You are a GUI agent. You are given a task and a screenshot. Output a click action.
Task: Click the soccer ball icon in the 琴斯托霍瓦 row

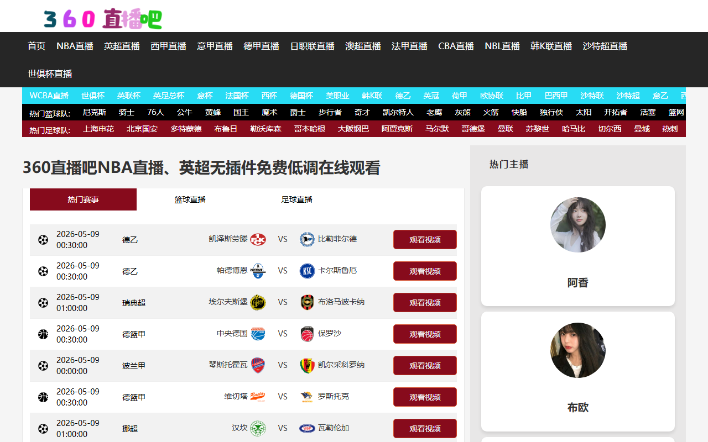pos(43,366)
